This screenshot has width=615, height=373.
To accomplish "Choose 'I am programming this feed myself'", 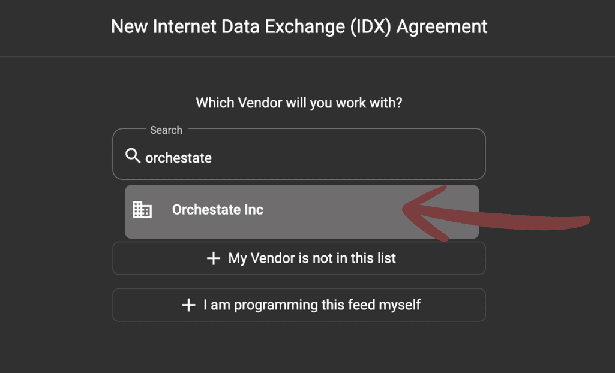I will coord(299,305).
